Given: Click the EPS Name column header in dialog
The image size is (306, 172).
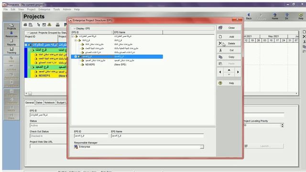Looking at the screenshot, I should 138,32.
